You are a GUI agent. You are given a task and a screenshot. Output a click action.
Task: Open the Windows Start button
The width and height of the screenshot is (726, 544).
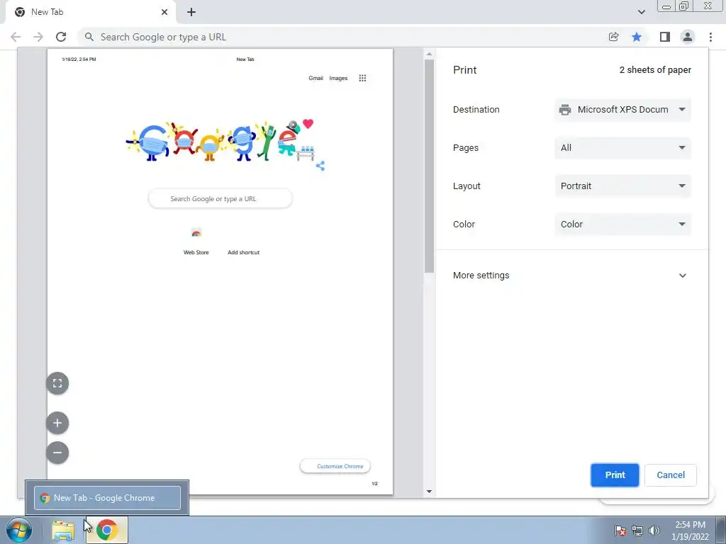click(x=19, y=530)
